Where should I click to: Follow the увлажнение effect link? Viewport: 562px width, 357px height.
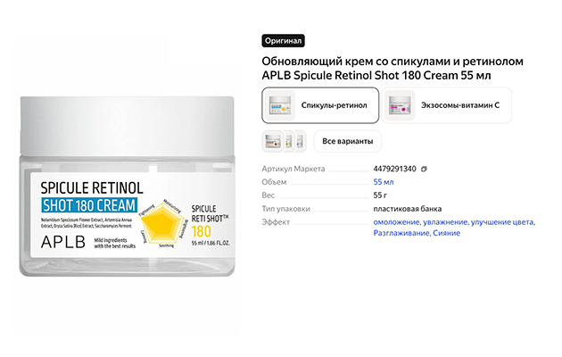[446, 222]
